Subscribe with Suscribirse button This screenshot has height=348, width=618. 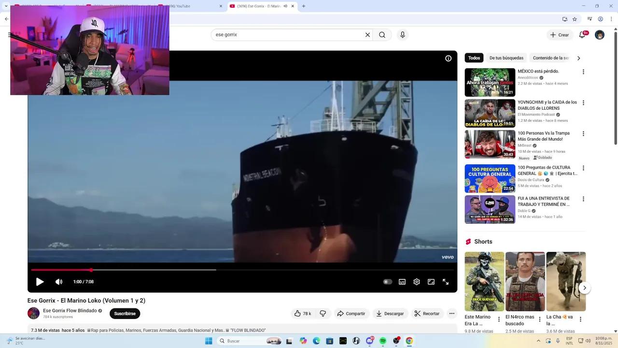125,314
